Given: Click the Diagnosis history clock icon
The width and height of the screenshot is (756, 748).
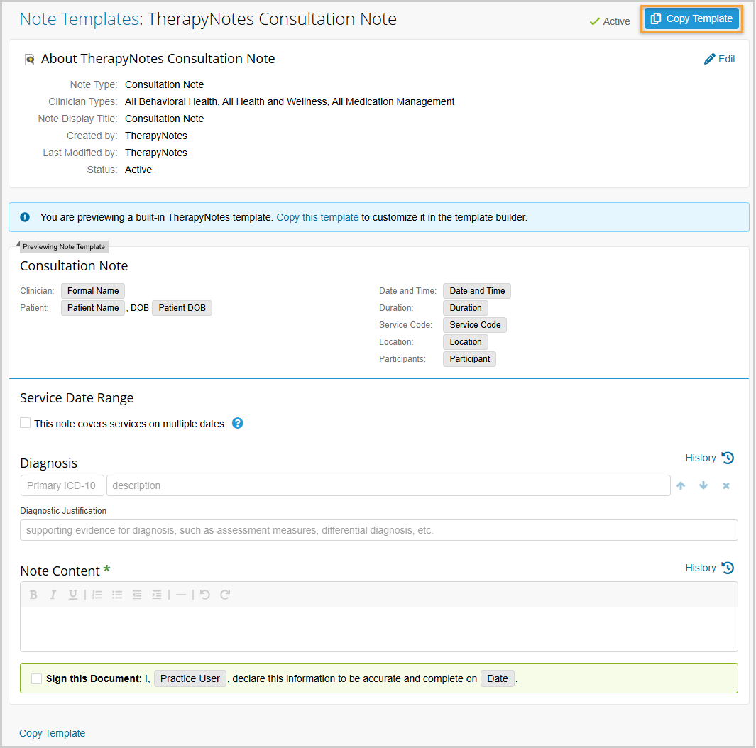Looking at the screenshot, I should [728, 458].
